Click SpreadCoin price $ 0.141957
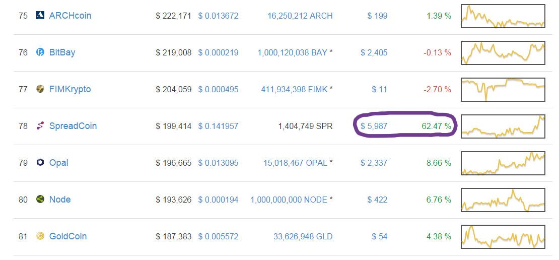This screenshot has width=559, height=260. click(x=219, y=126)
